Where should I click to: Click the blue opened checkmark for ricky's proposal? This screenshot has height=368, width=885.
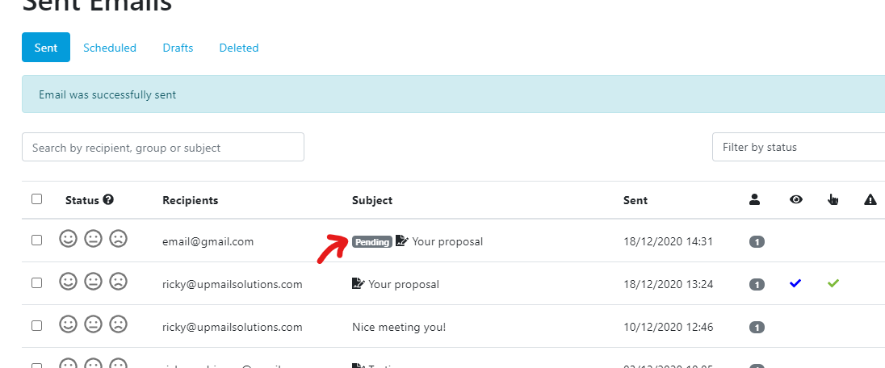coord(796,283)
